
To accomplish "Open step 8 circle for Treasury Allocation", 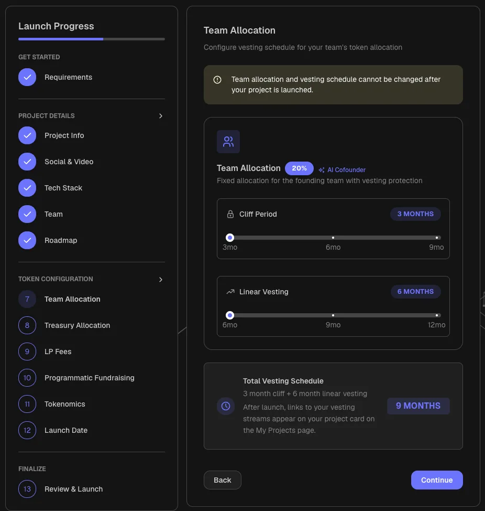I will click(x=27, y=325).
